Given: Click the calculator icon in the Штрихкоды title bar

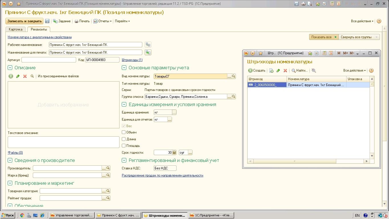Looking at the screenshot, I should click(324, 53).
